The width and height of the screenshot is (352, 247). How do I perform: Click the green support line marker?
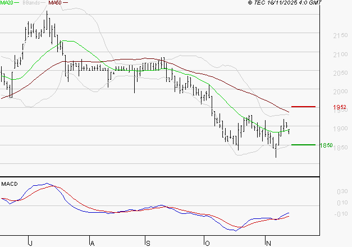point(303,145)
